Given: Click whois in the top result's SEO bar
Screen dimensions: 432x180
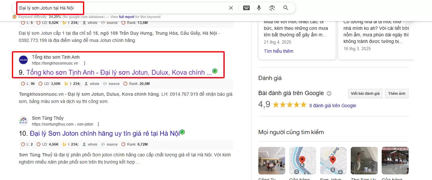Looking at the screenshot, I should tap(89, 23).
